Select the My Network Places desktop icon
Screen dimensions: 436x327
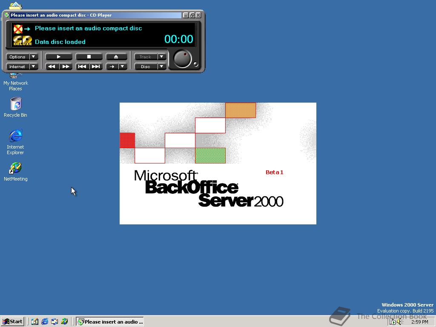[16, 82]
